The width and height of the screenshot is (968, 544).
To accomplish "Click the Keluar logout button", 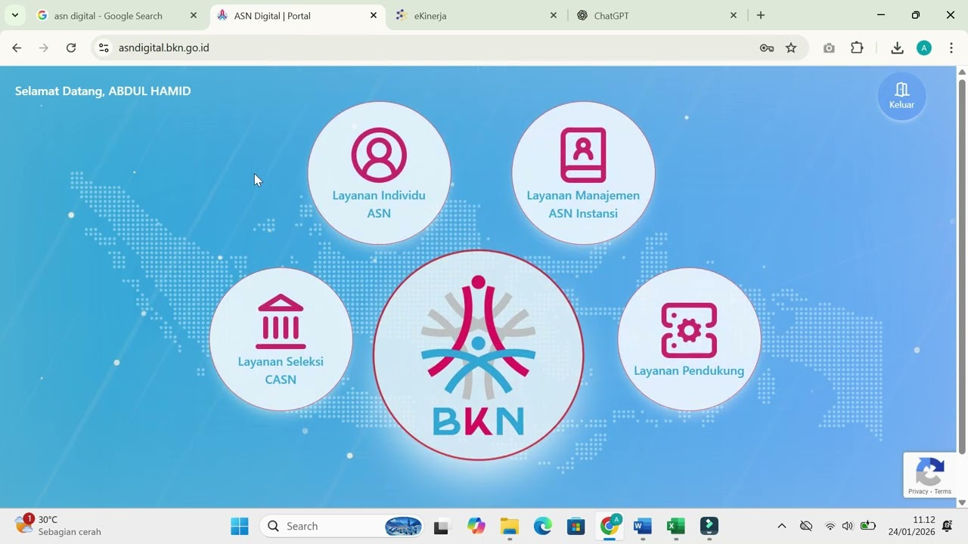I will coord(901,96).
